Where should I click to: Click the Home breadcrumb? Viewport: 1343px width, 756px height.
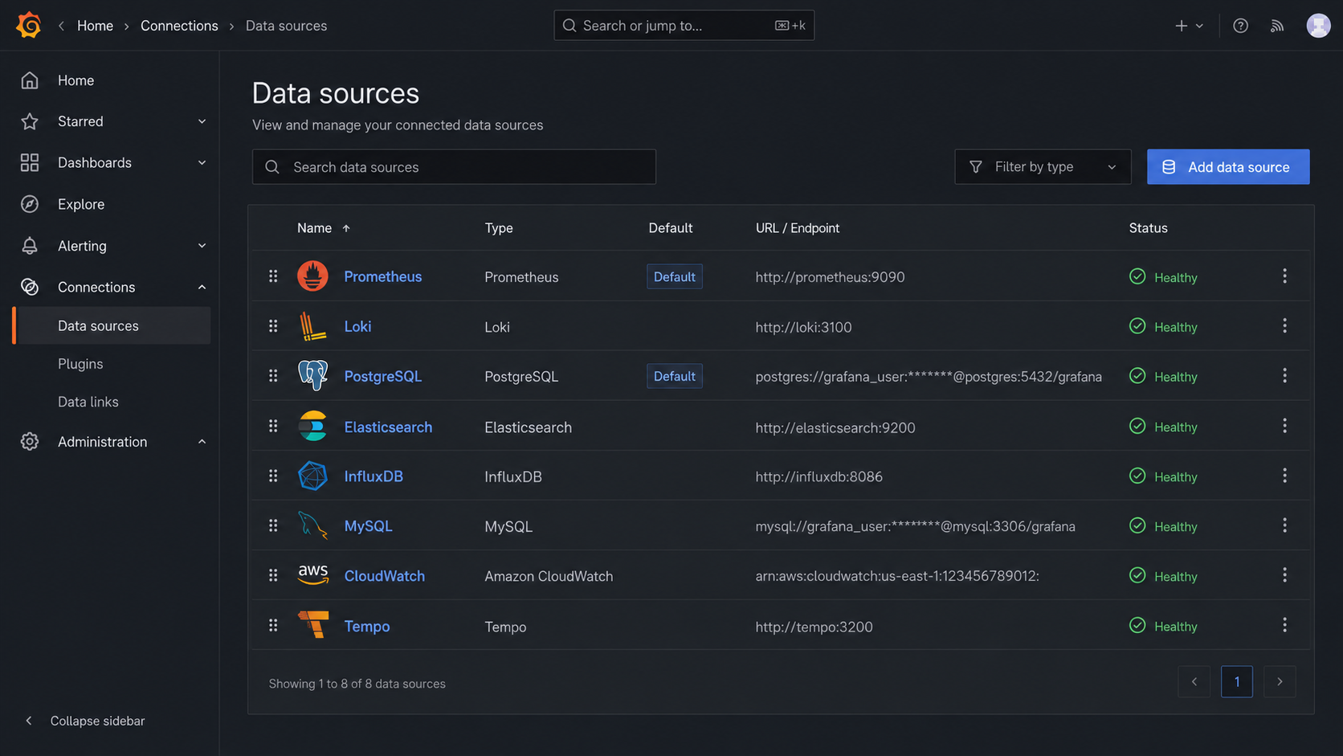point(95,26)
